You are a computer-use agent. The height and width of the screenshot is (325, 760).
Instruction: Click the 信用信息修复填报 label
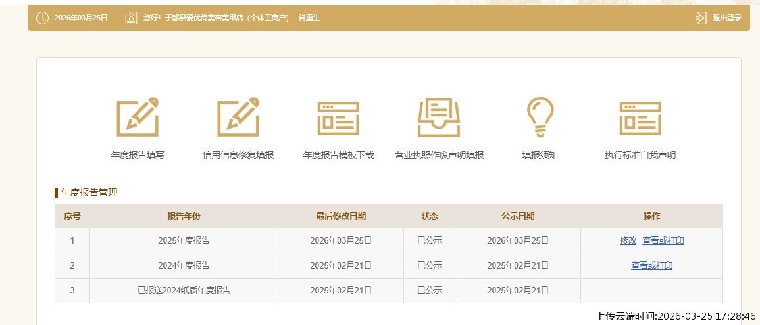pos(238,156)
